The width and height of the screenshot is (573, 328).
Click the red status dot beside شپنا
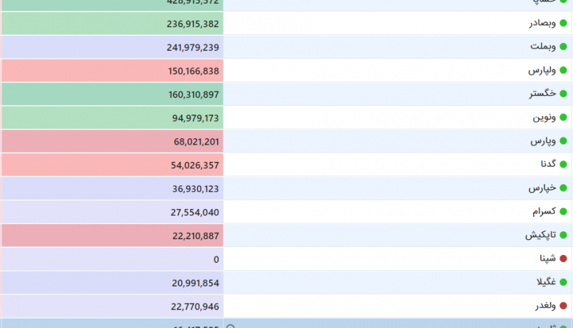[x=563, y=259]
